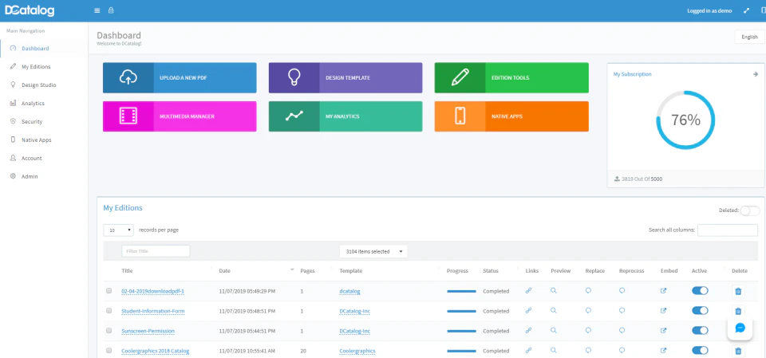The image size is (766, 358).
Task: Preview the 02-04-2019downloadpdf-1 edition
Action: [554, 290]
